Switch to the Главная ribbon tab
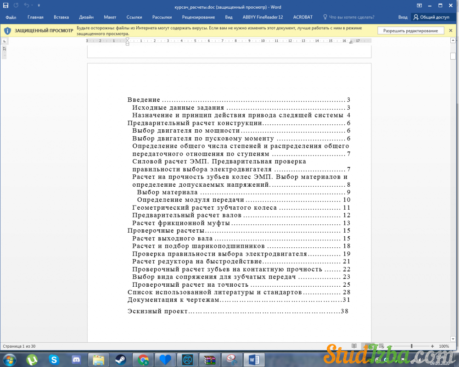 (35, 17)
